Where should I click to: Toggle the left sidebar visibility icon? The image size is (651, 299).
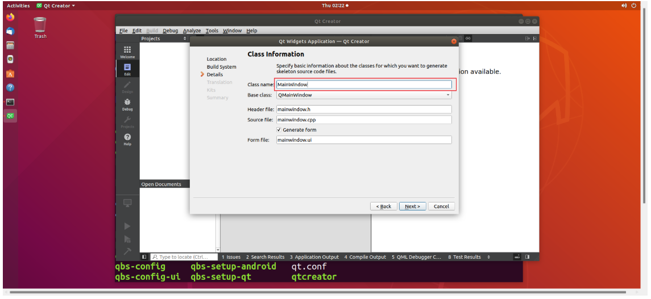(x=144, y=257)
